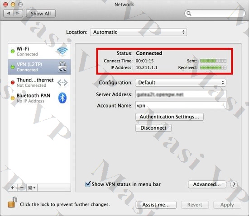
Task: Select the Bluetooth PAN service entry
Action: [39, 98]
